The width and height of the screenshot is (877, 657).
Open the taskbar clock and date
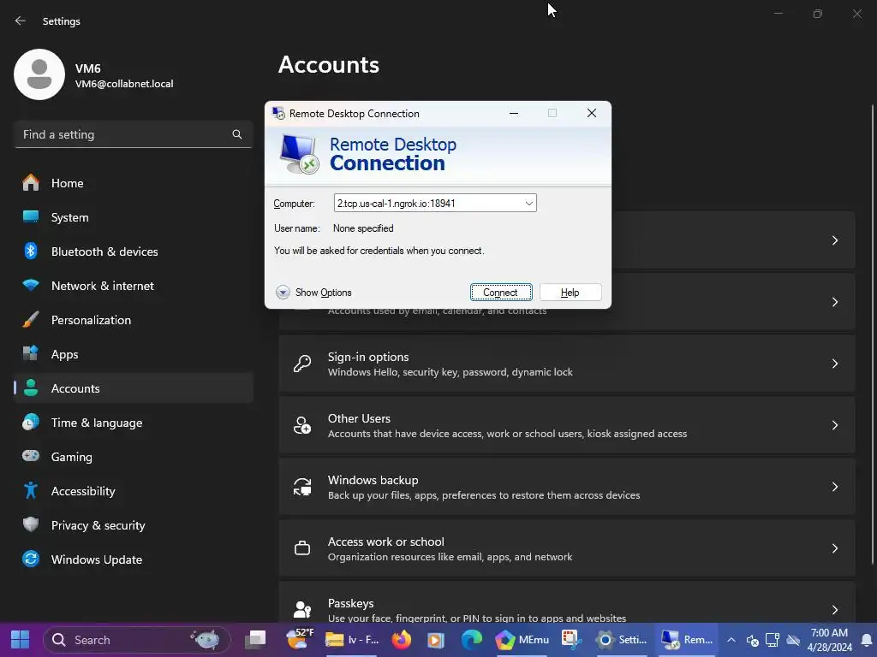point(829,640)
